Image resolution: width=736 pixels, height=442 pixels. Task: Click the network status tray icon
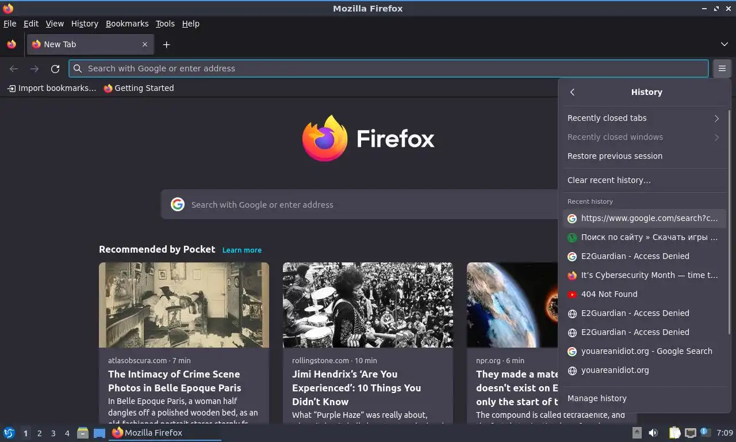click(691, 433)
